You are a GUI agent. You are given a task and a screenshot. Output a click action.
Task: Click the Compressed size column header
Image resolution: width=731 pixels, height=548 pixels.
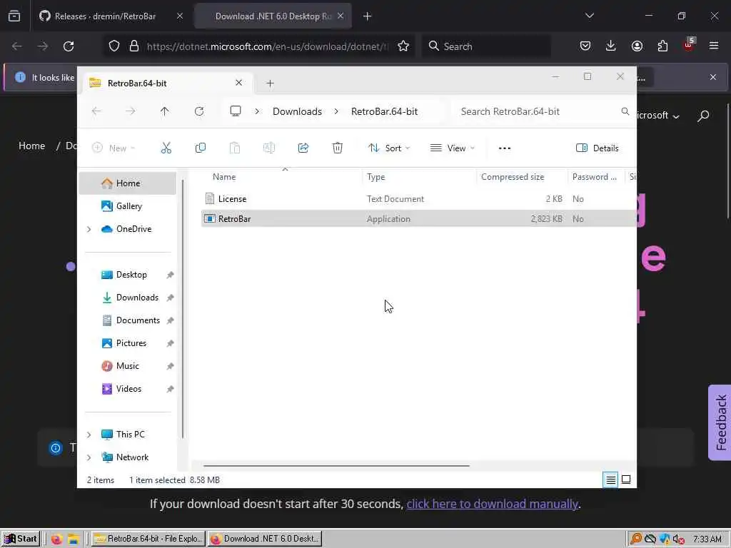pos(522,177)
